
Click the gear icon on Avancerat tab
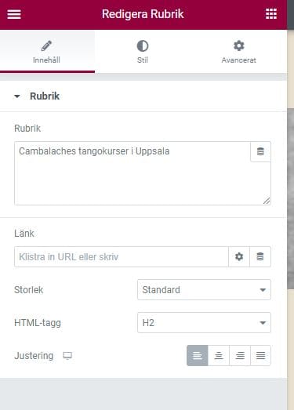click(x=239, y=45)
